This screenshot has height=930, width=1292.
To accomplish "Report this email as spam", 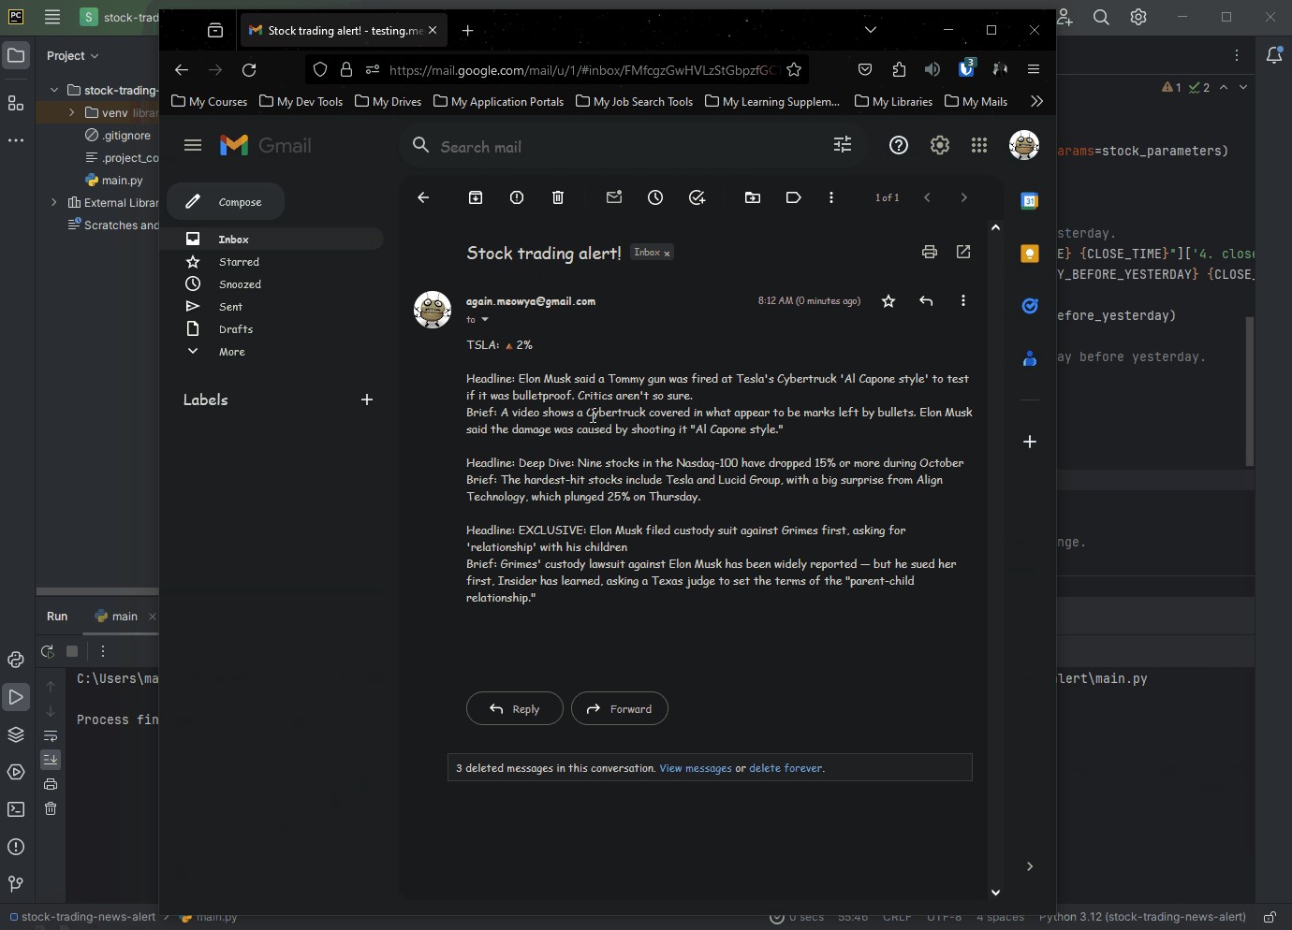I will point(517,197).
